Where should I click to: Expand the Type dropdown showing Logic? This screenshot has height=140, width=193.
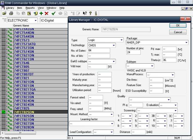(121, 40)
